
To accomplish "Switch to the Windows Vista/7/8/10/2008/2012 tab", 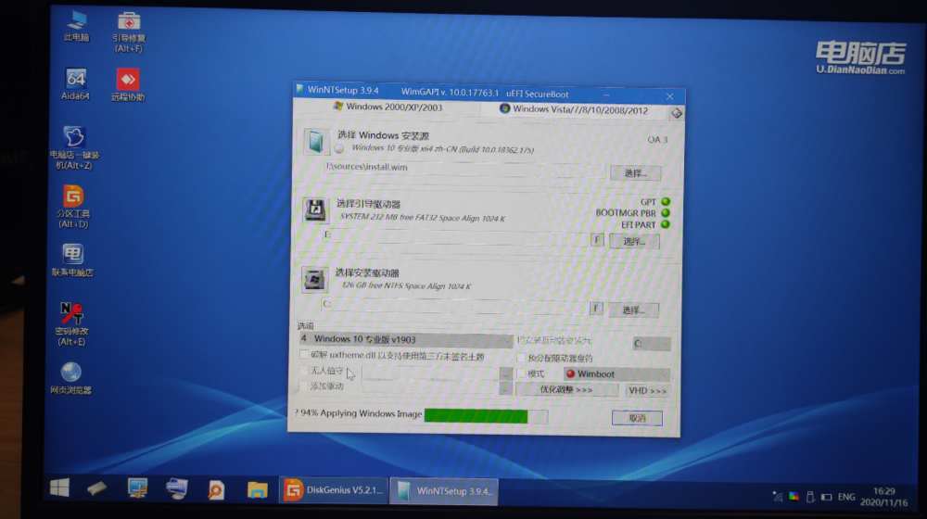I will [574, 109].
